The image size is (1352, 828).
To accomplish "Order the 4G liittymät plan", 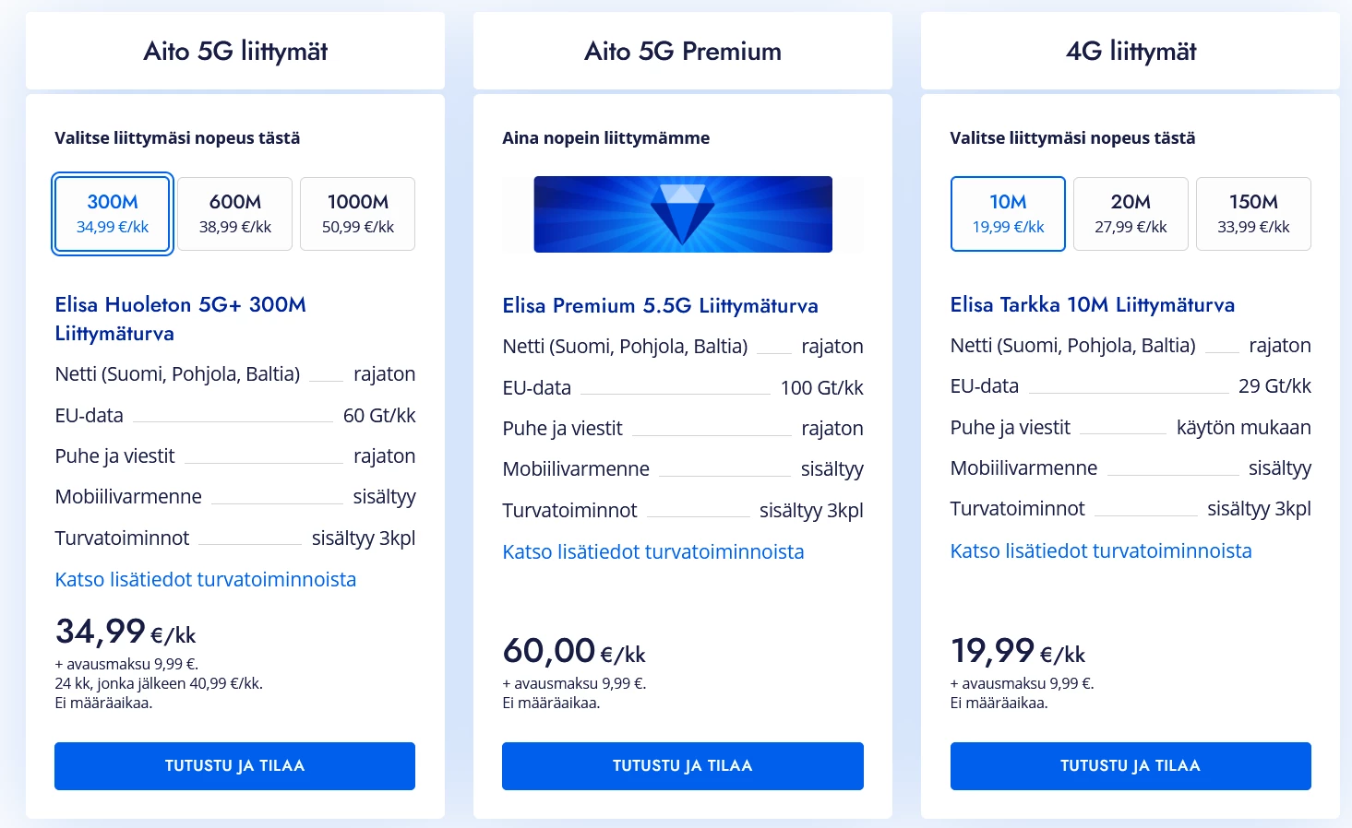I will pyautogui.click(x=1131, y=766).
